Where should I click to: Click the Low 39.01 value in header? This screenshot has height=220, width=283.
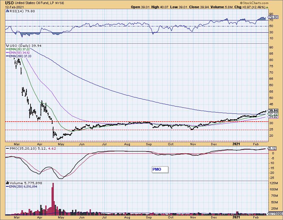(x=179, y=7)
